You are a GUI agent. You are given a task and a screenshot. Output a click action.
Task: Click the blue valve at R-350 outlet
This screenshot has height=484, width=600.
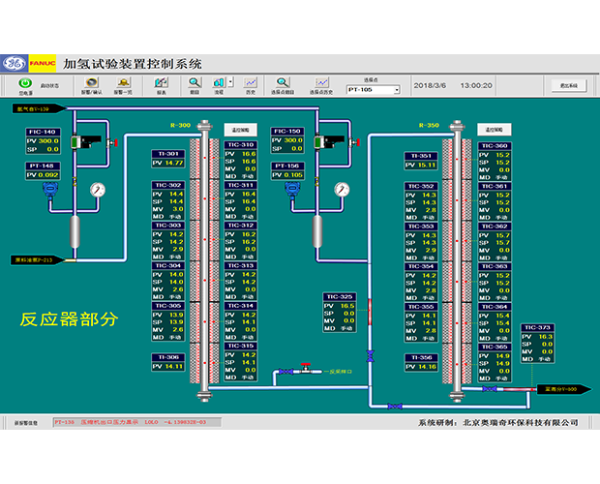click(490, 389)
